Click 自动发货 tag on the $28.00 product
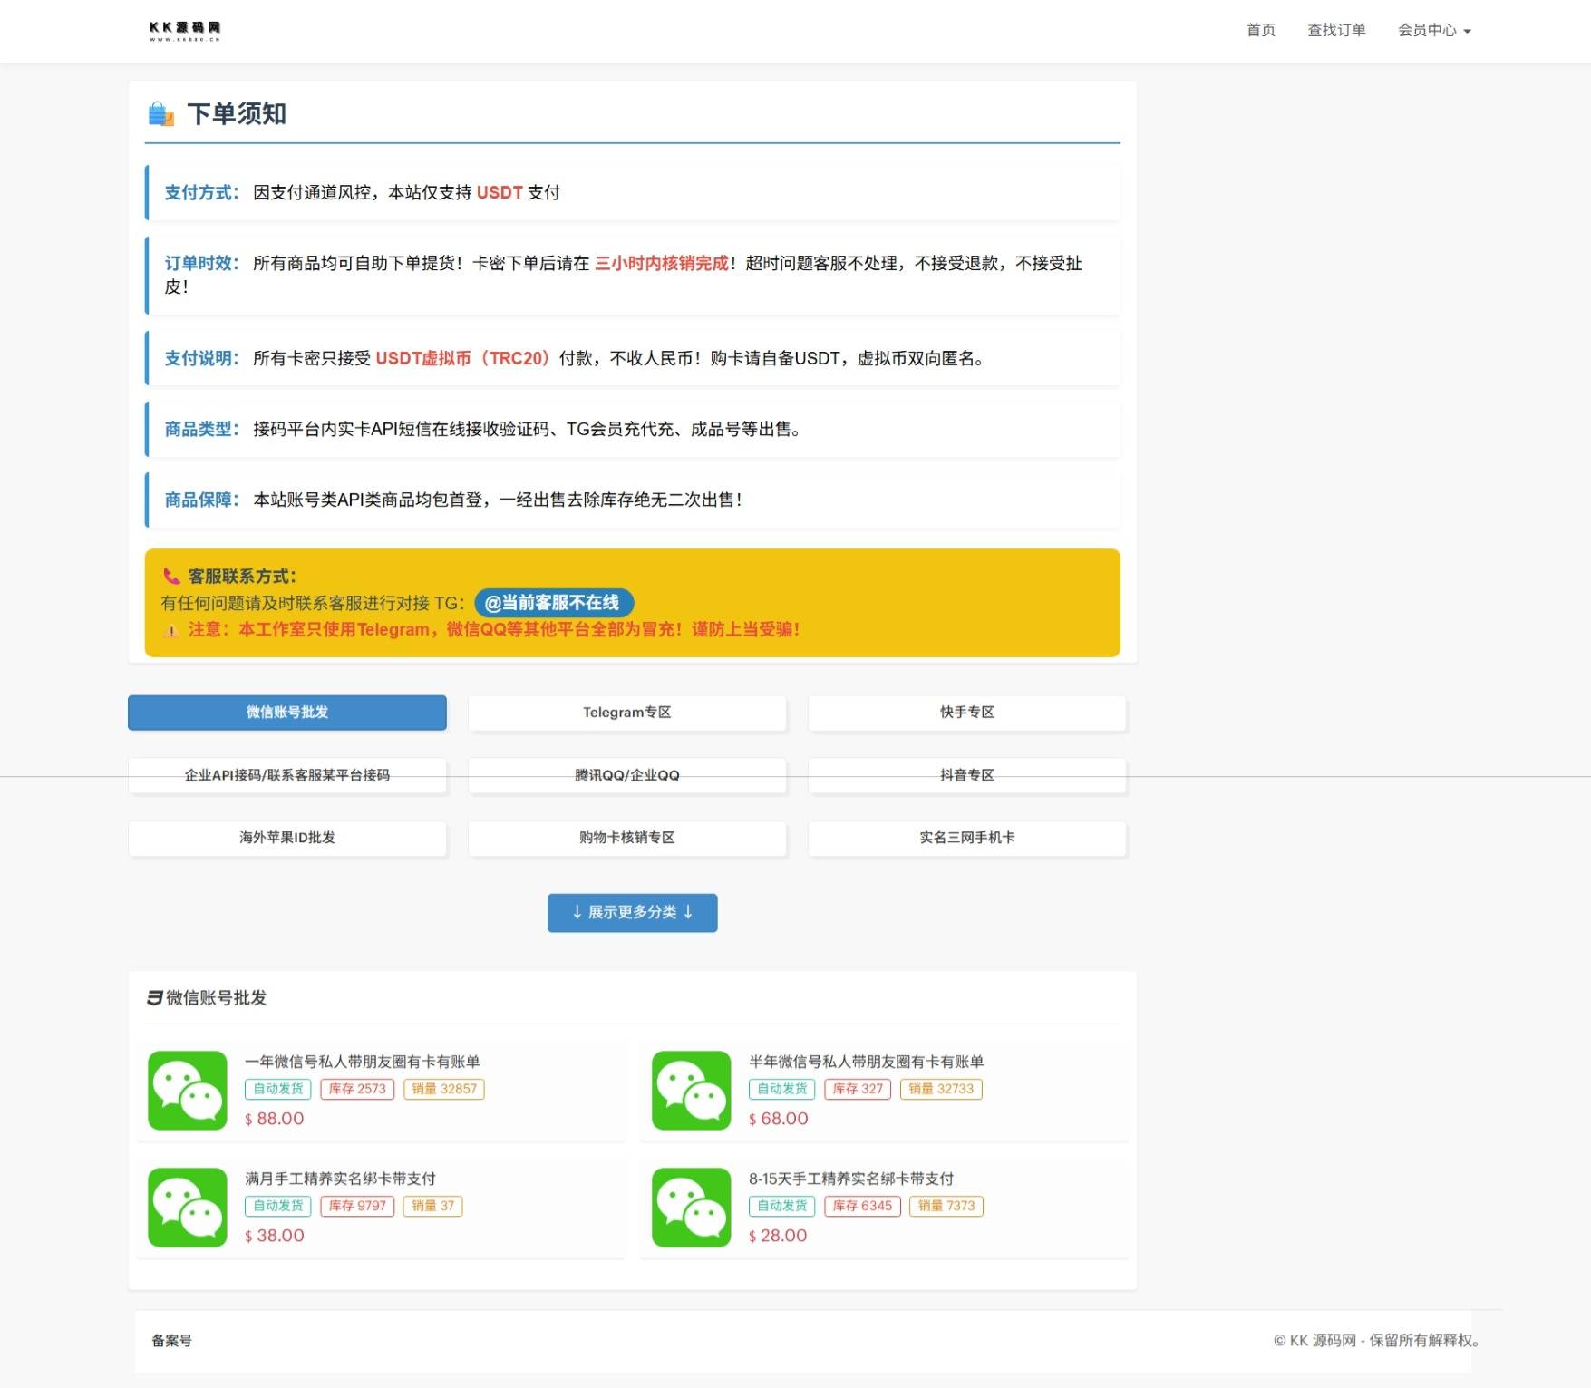Image resolution: width=1591 pixels, height=1388 pixels. click(782, 1206)
